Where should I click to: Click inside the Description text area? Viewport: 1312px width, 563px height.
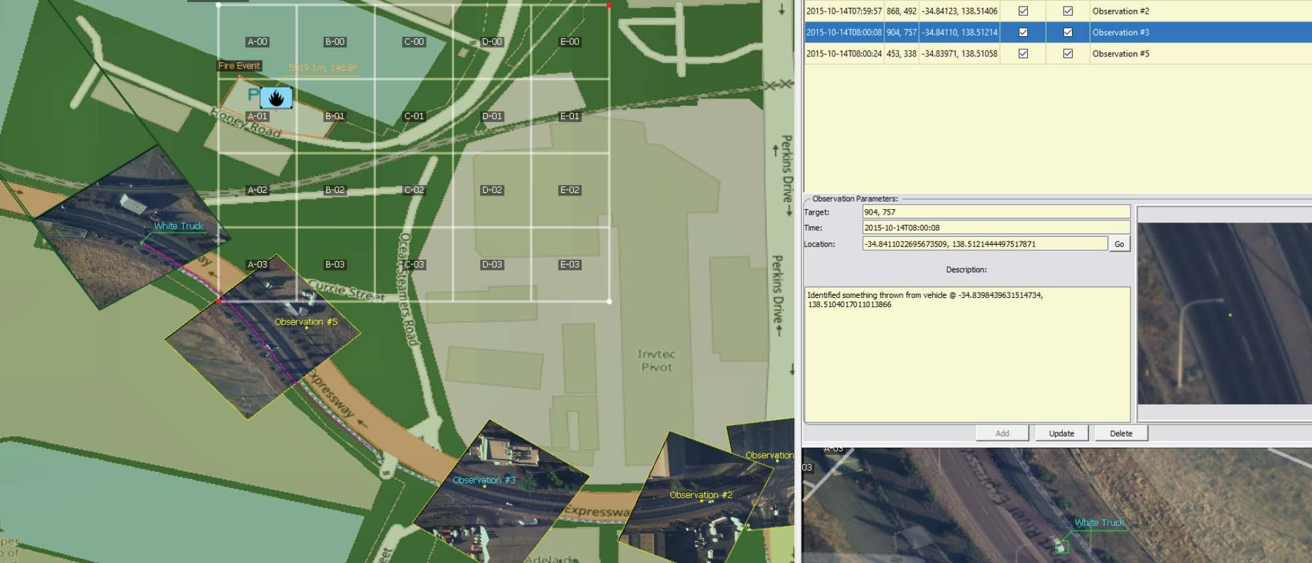coord(967,354)
